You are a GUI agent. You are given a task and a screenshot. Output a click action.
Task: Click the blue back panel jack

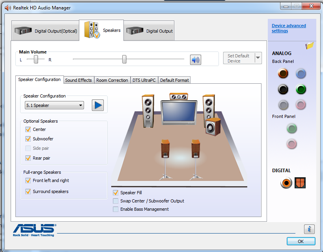(x=301, y=74)
